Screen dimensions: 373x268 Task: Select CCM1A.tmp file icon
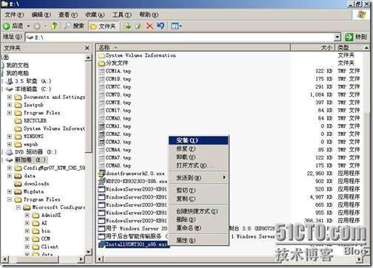101,71
